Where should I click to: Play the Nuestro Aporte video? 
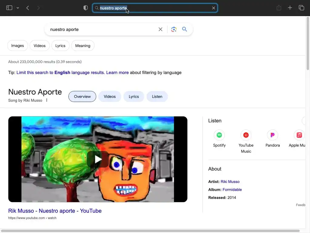(98, 159)
